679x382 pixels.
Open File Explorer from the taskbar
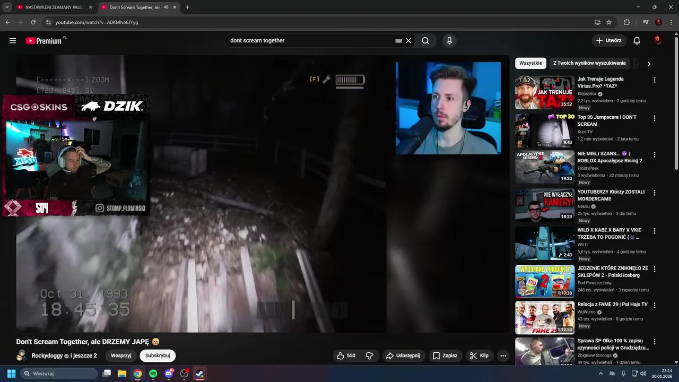[x=121, y=374]
